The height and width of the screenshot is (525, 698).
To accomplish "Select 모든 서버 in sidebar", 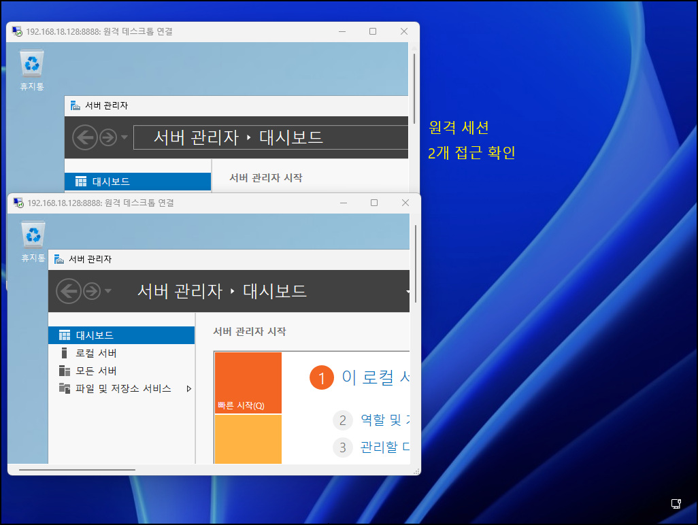I will coord(121,371).
